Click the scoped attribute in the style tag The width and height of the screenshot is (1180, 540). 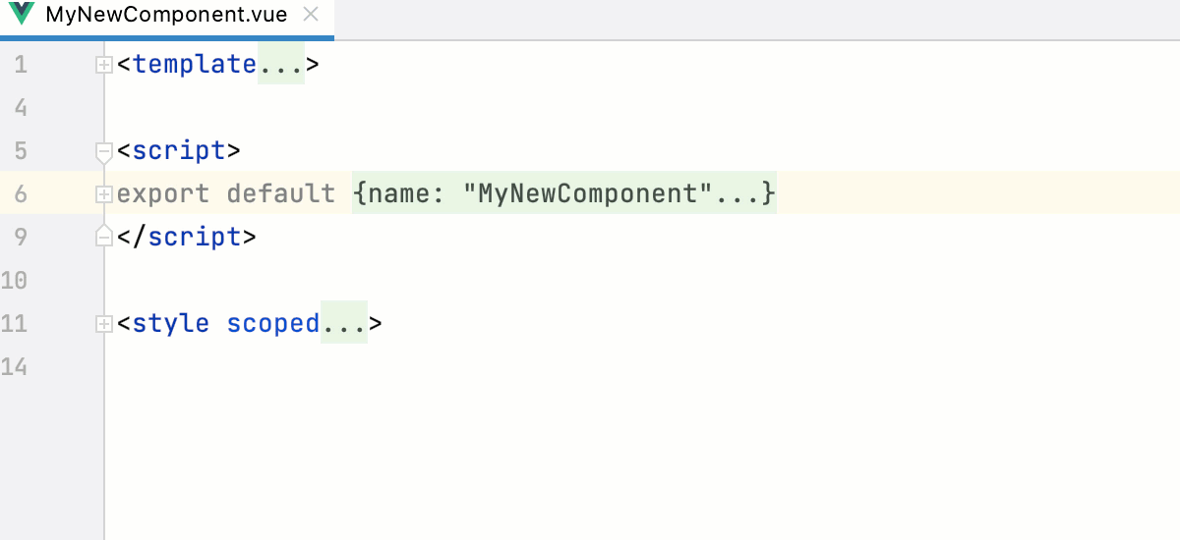pyautogui.click(x=273, y=323)
